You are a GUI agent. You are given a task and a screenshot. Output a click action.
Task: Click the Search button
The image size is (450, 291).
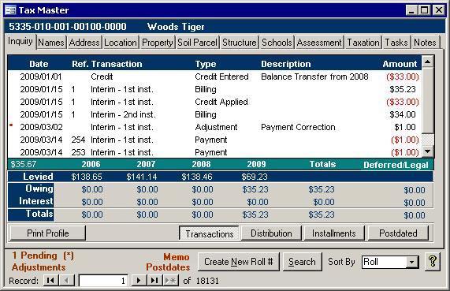click(x=302, y=262)
